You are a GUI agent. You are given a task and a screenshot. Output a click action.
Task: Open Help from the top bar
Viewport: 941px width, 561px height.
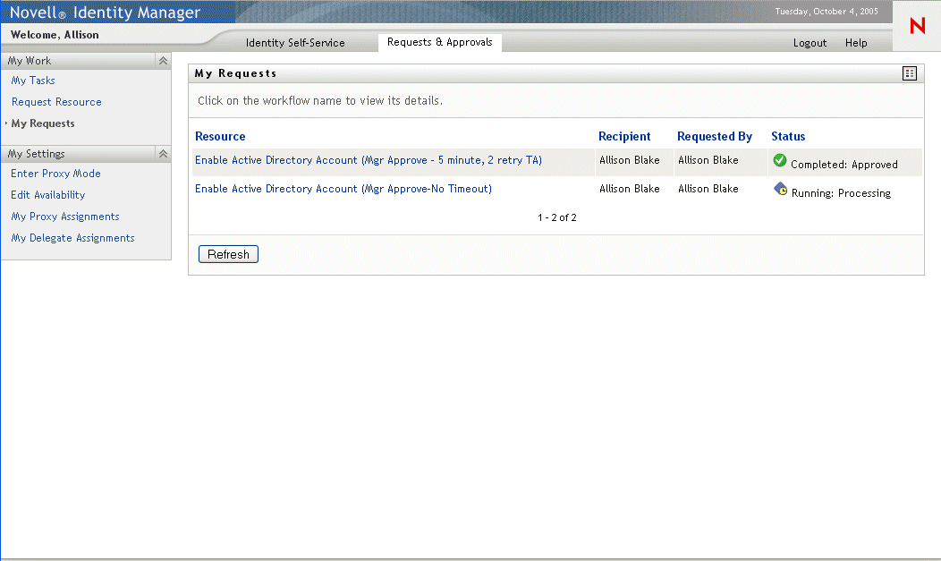(856, 42)
